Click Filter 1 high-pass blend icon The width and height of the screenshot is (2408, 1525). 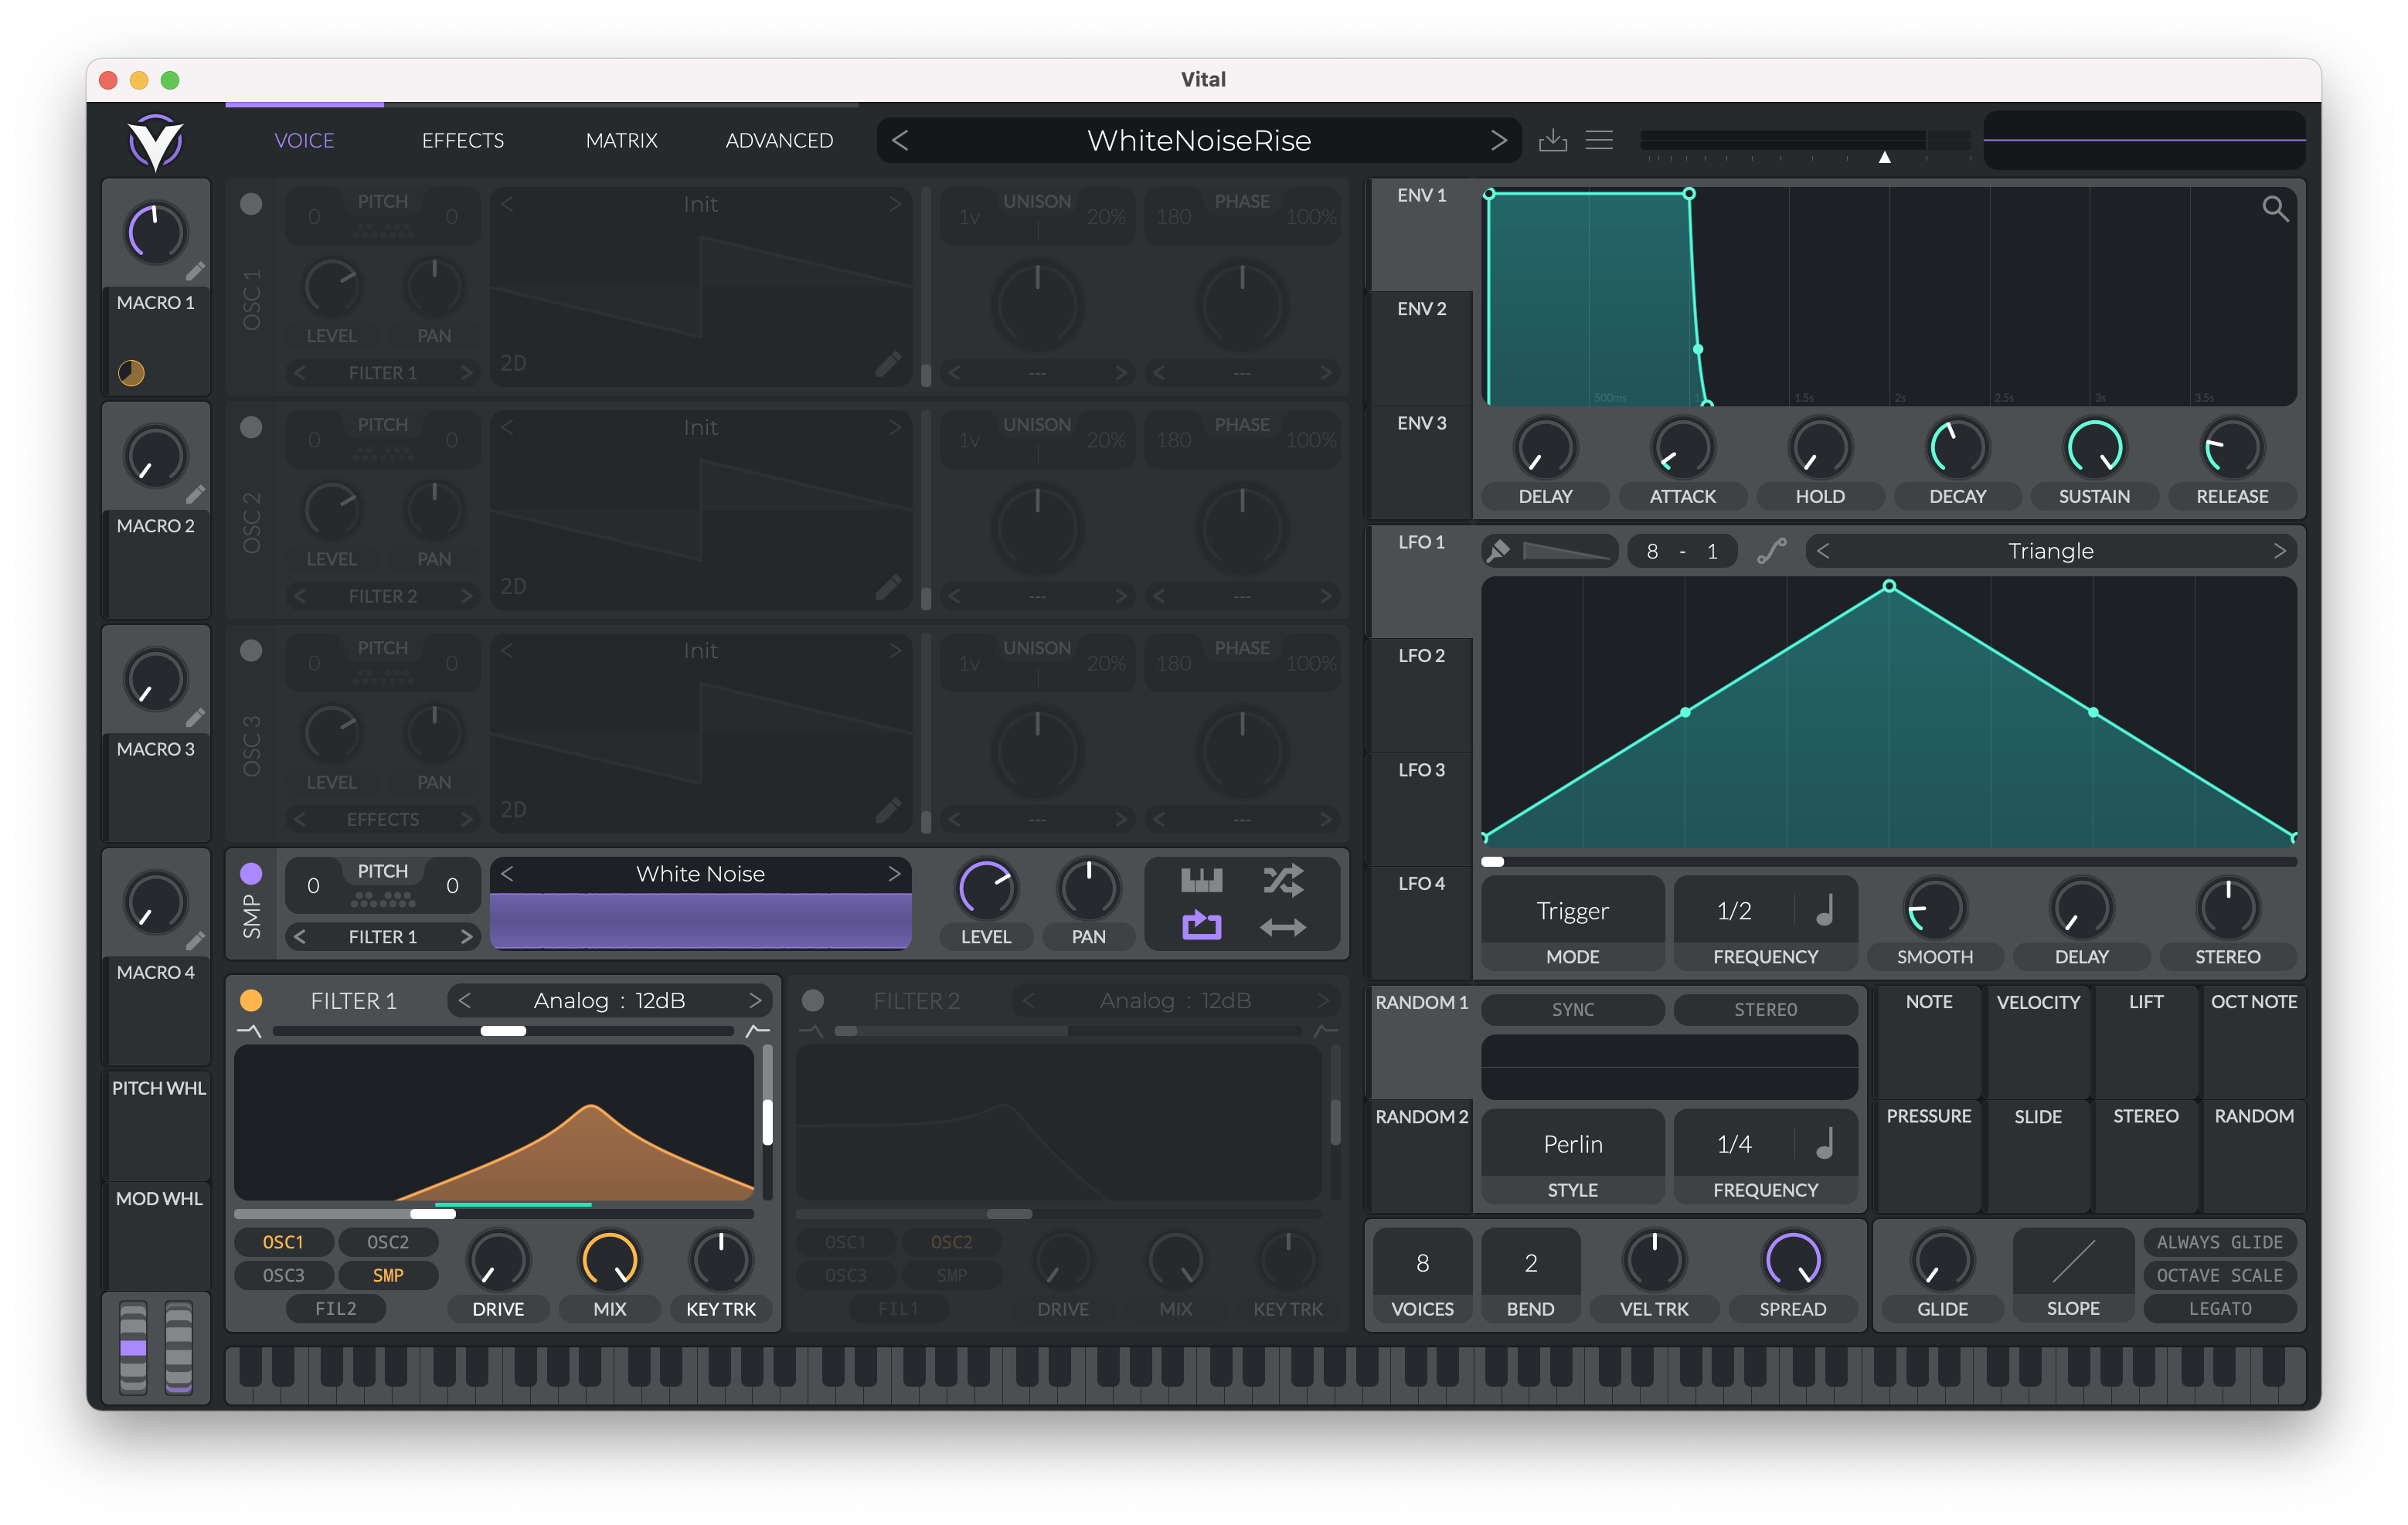(757, 1031)
